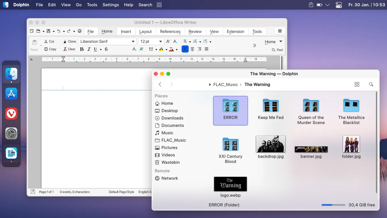Clear direct formatting
This screenshot has width=387, height=218.
click(x=69, y=49)
